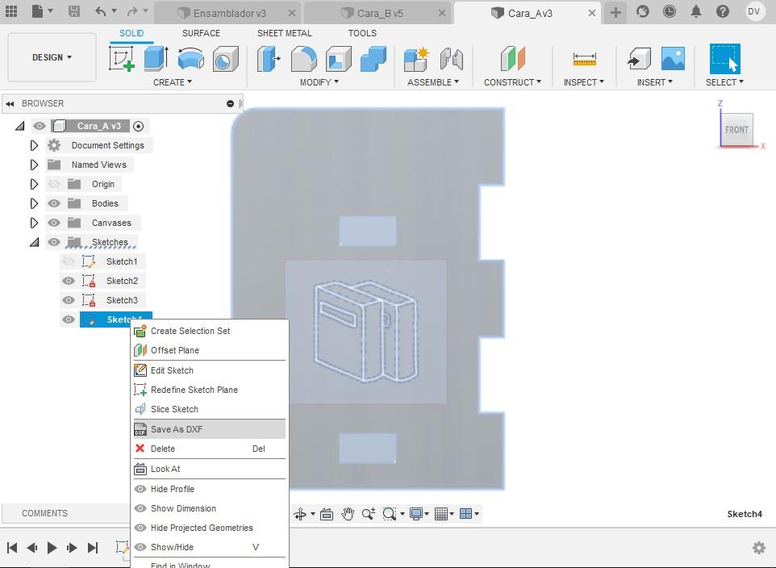Expand the Origin folder
This screenshot has height=568, width=776.
click(34, 184)
